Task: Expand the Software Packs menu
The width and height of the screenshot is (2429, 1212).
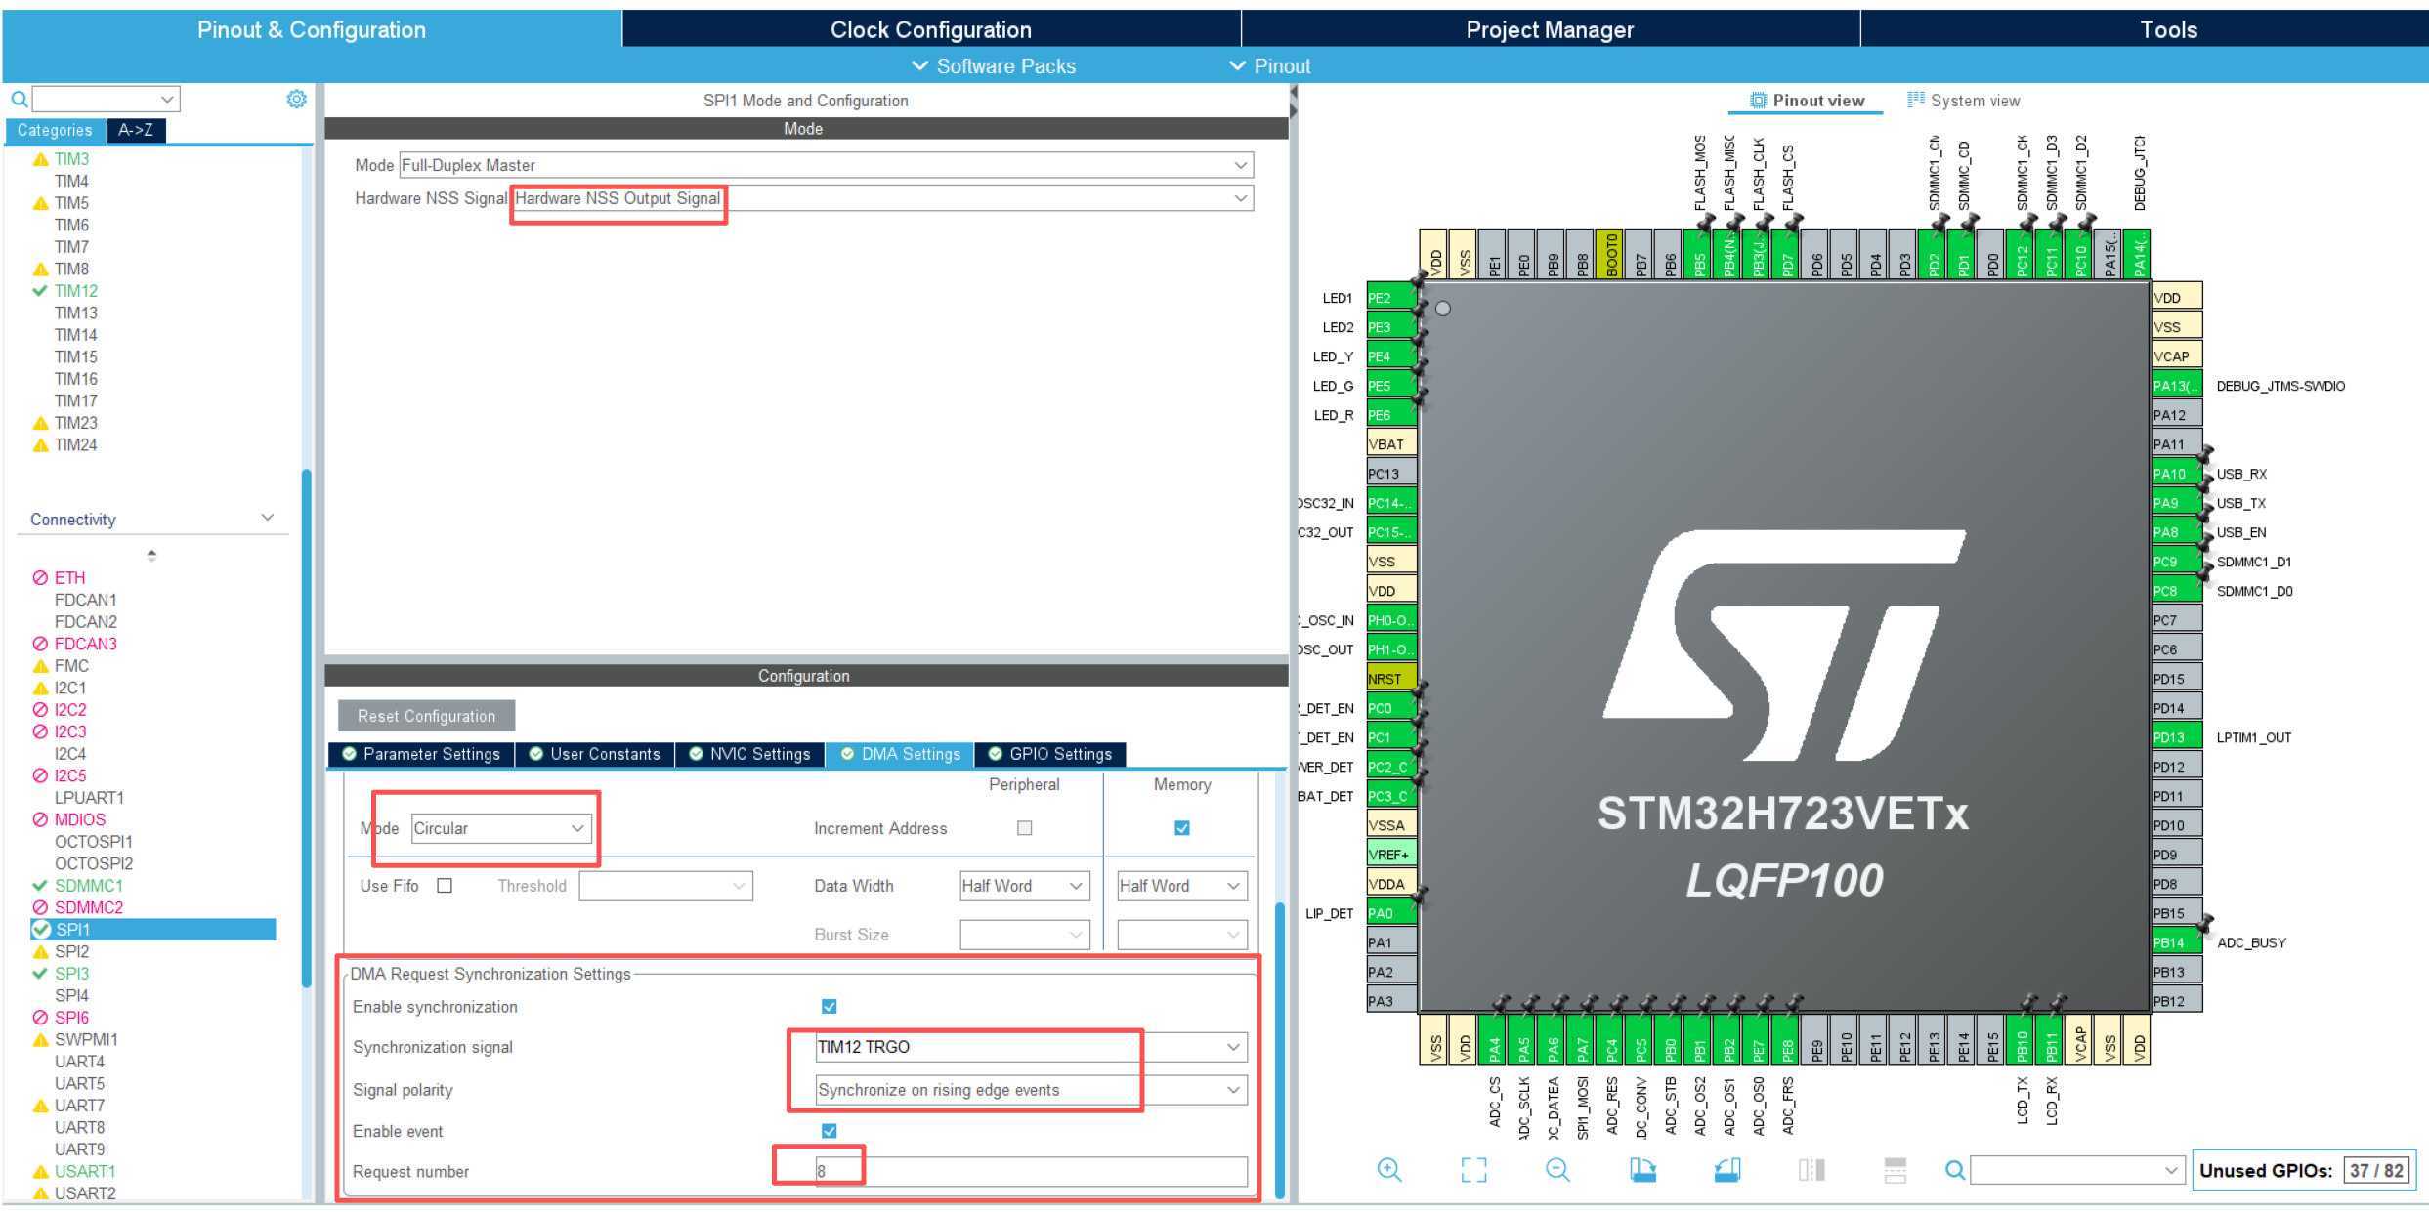Action: [x=995, y=66]
